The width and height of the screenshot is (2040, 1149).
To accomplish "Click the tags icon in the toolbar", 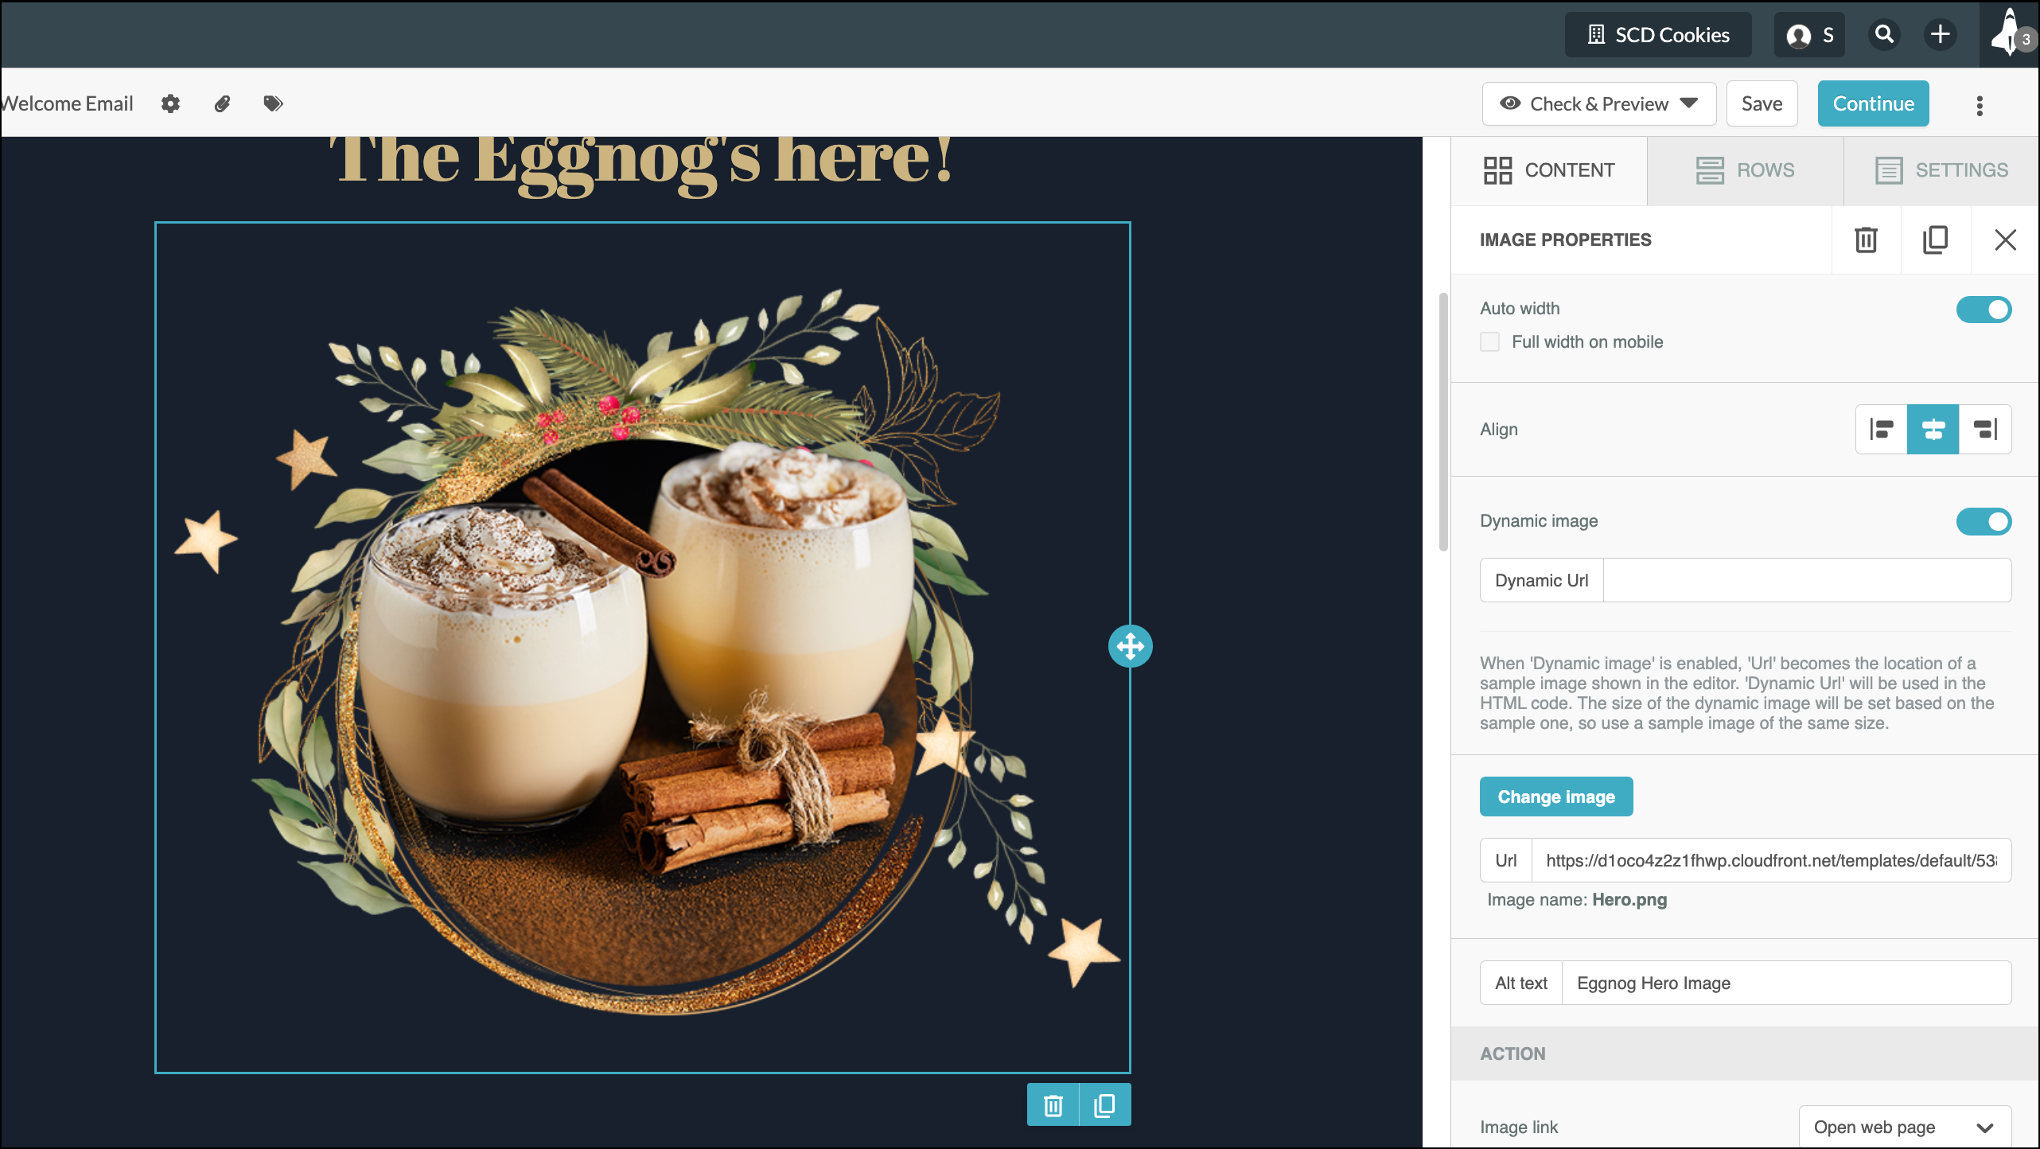I will coord(273,103).
